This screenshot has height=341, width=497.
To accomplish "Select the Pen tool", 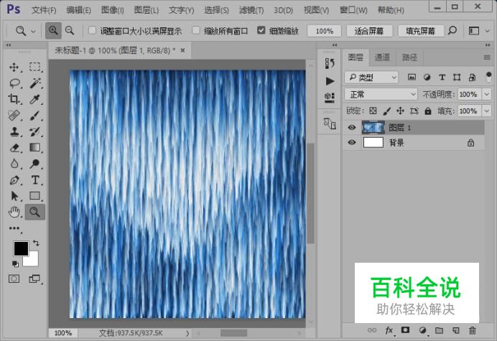I will tap(14, 180).
